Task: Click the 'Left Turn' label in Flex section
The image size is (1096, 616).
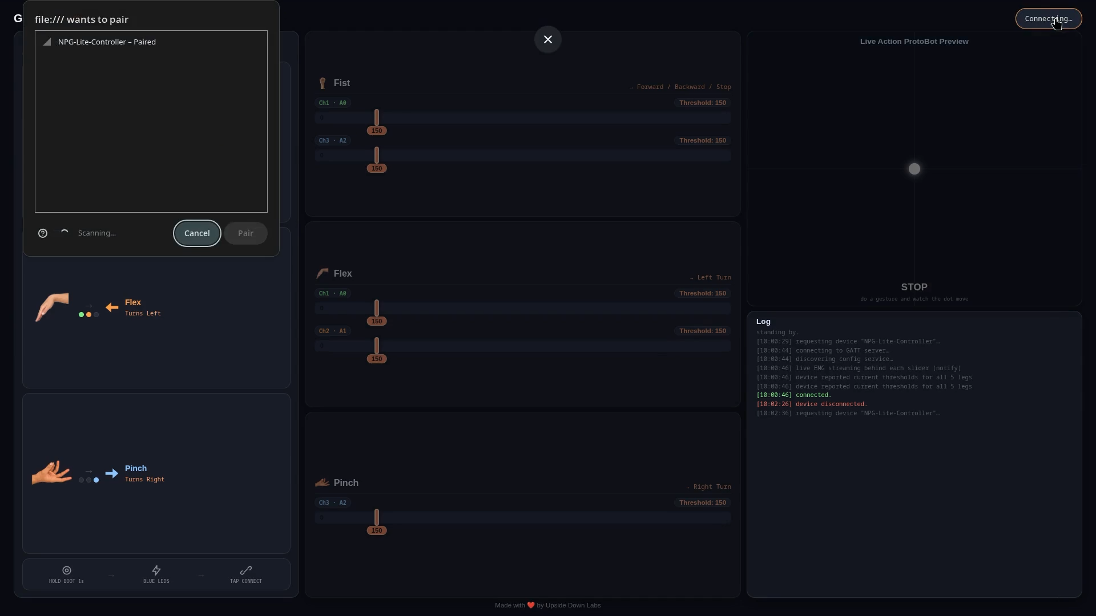Action: coord(714,278)
